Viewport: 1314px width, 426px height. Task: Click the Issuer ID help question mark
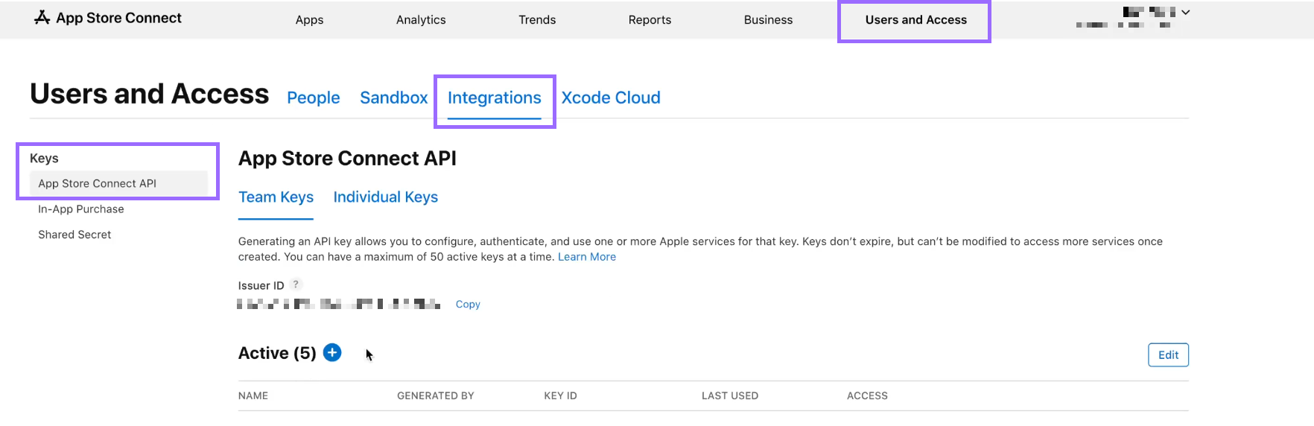pos(296,284)
